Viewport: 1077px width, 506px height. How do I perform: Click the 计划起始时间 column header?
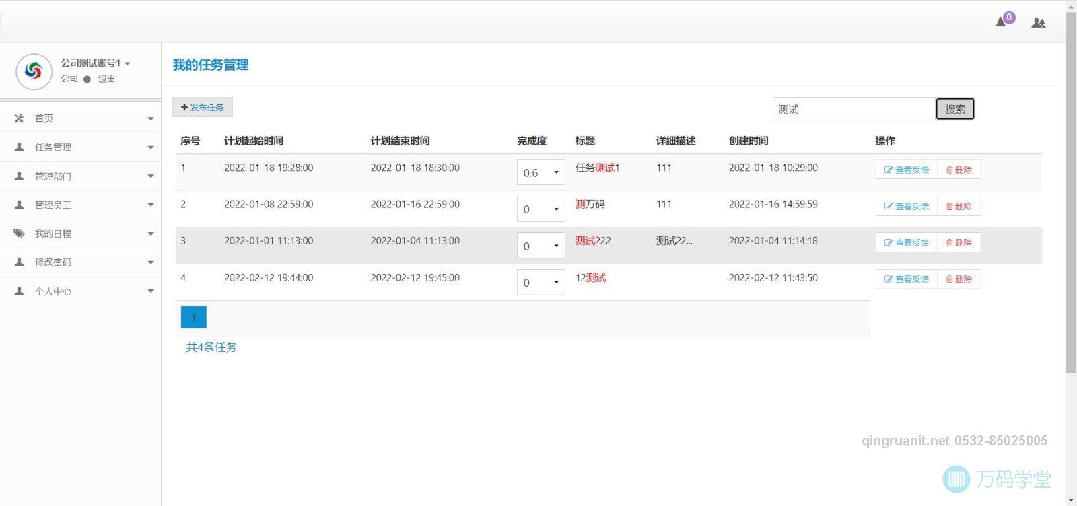(x=254, y=141)
